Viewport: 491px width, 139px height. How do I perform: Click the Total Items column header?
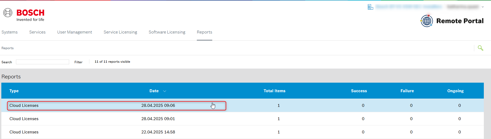(x=274, y=91)
